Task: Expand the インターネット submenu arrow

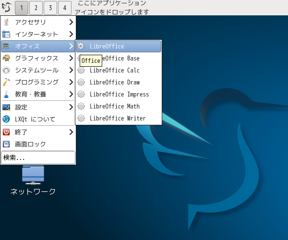Action: click(x=71, y=34)
